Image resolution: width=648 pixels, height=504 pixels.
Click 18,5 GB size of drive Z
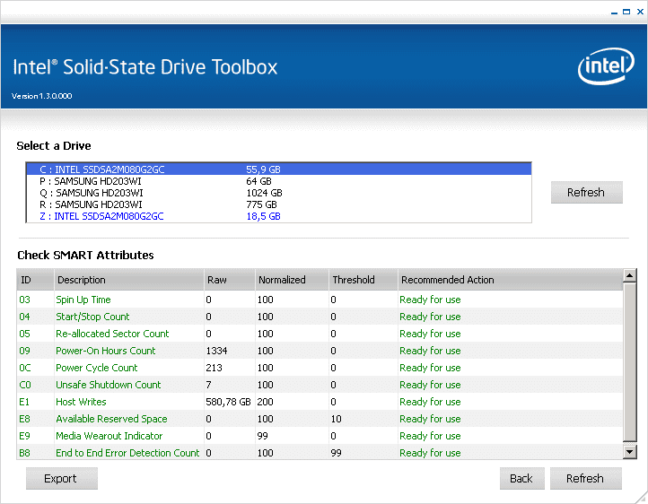[x=263, y=216]
